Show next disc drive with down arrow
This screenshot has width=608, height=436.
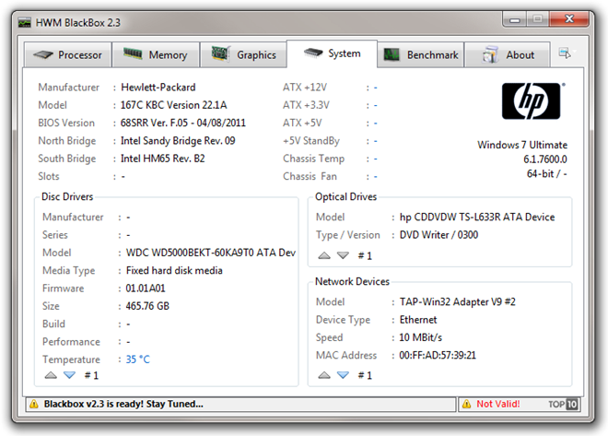pyautogui.click(x=69, y=375)
